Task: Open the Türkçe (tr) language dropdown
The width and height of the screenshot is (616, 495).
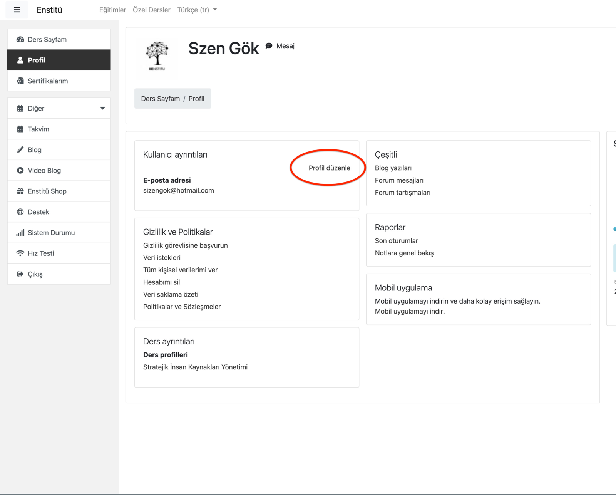Action: click(197, 10)
